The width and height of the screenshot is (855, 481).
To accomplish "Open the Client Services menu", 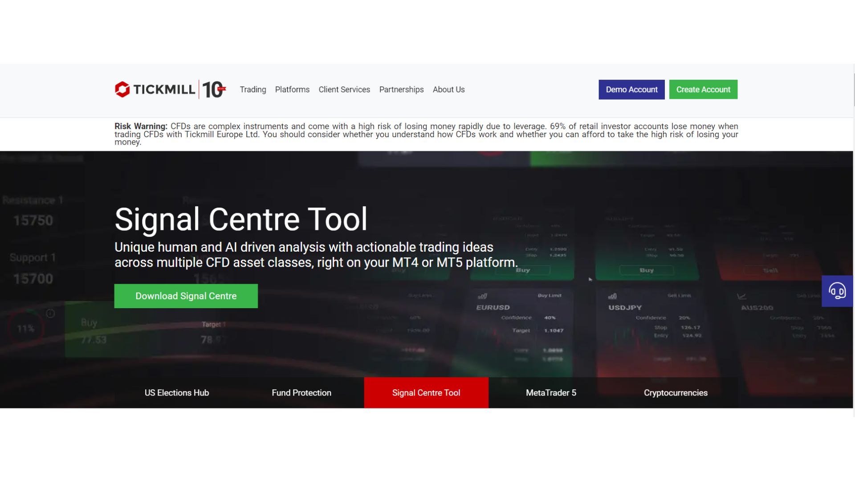I will coord(344,90).
